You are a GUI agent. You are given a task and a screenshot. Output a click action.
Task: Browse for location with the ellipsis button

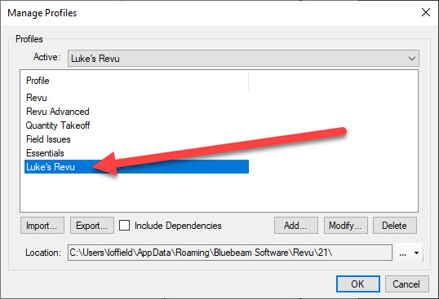pos(402,253)
